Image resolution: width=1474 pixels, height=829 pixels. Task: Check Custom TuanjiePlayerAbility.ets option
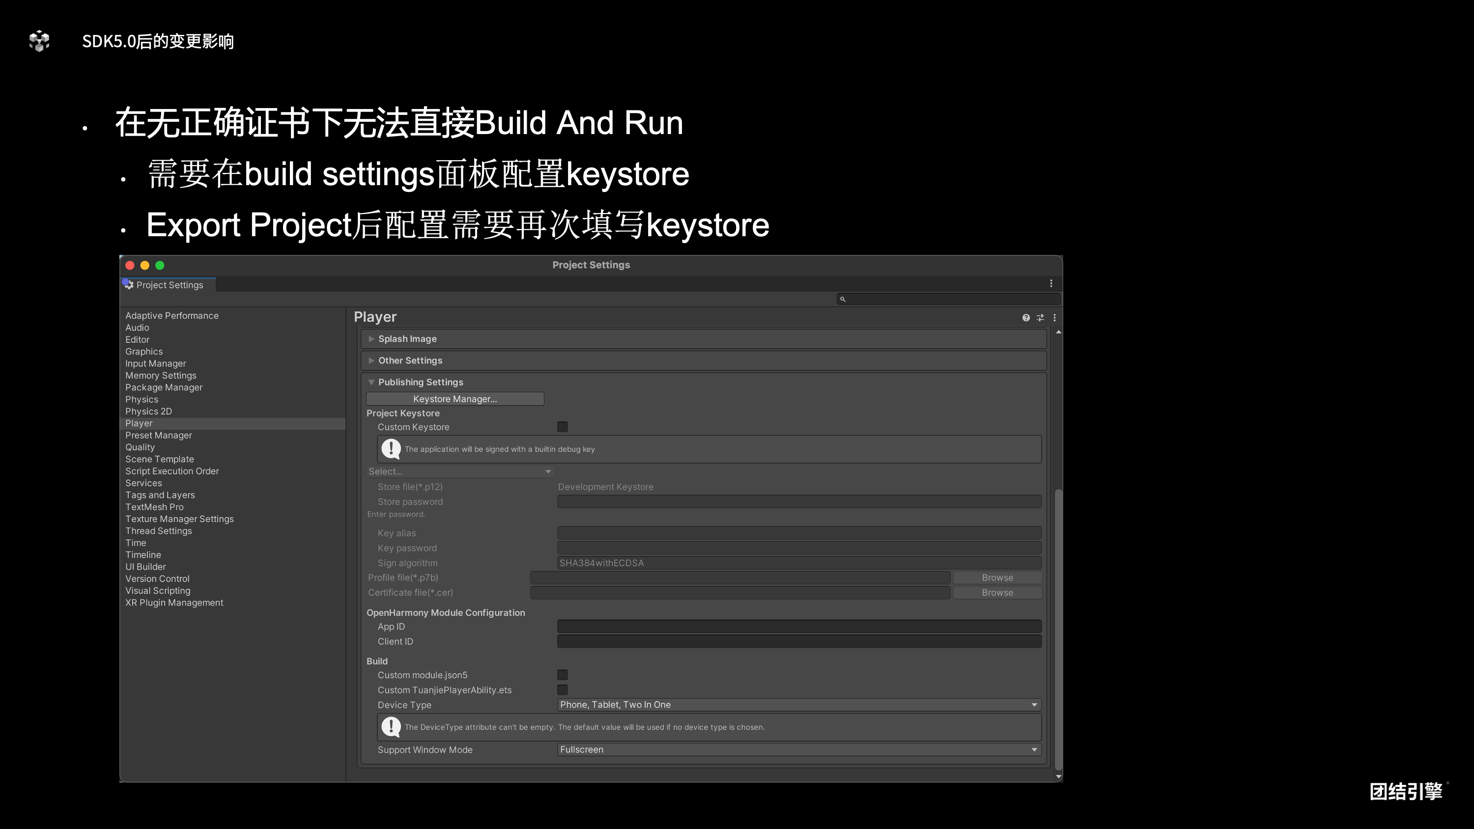[563, 690]
